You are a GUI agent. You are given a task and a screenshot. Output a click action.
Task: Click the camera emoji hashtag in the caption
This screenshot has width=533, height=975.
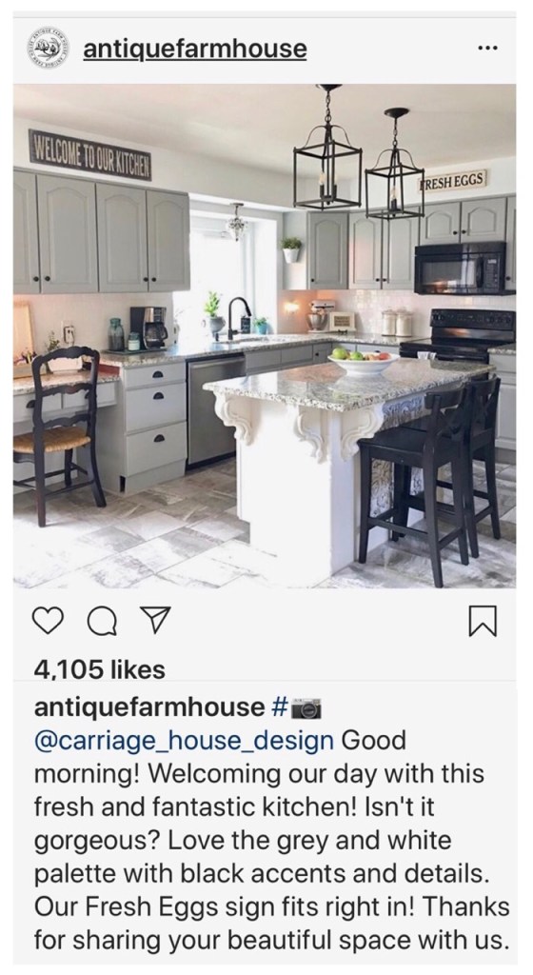[296, 707]
